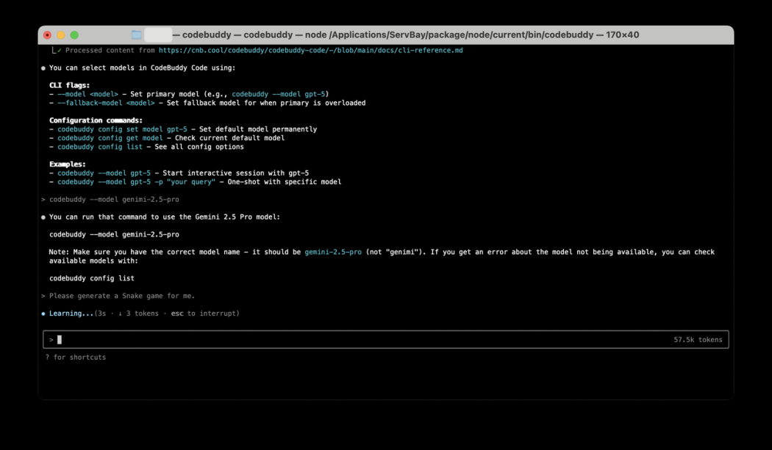This screenshot has width=772, height=450.
Task: Click the "--model <model>" flag text
Action: click(87, 94)
